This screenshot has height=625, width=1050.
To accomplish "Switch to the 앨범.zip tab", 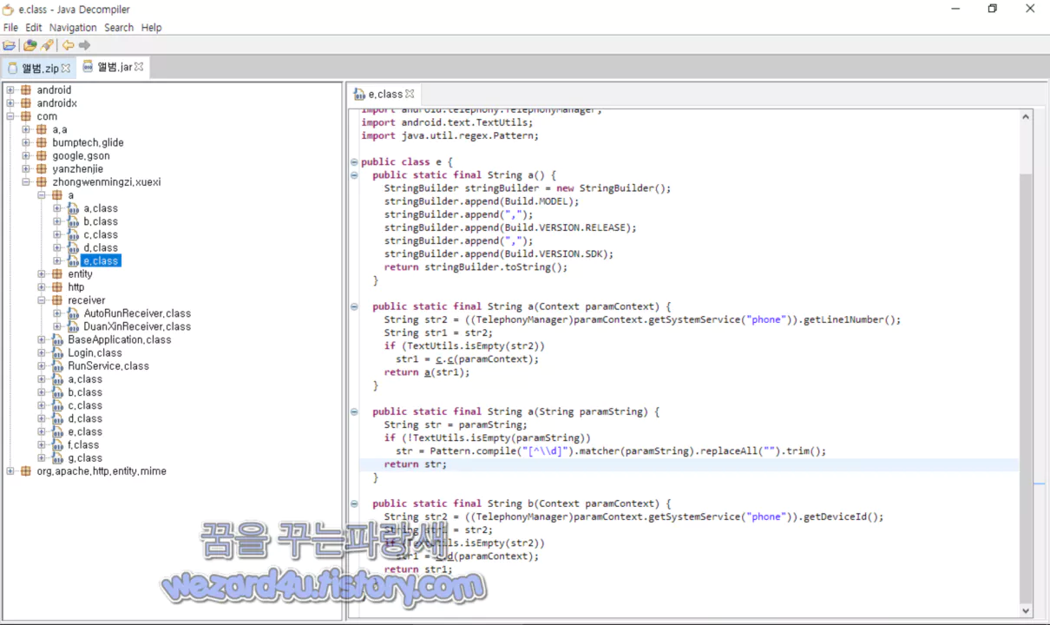I will pyautogui.click(x=40, y=68).
